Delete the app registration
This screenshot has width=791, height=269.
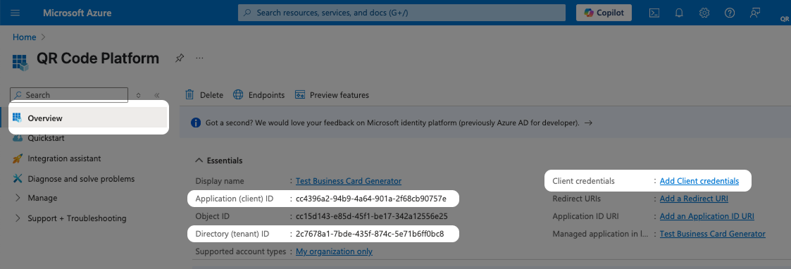[x=204, y=95]
